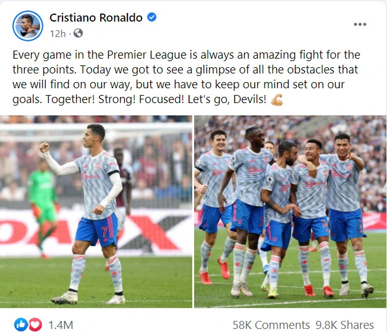
Task: Open the 58K Comments link
Action: (x=271, y=325)
